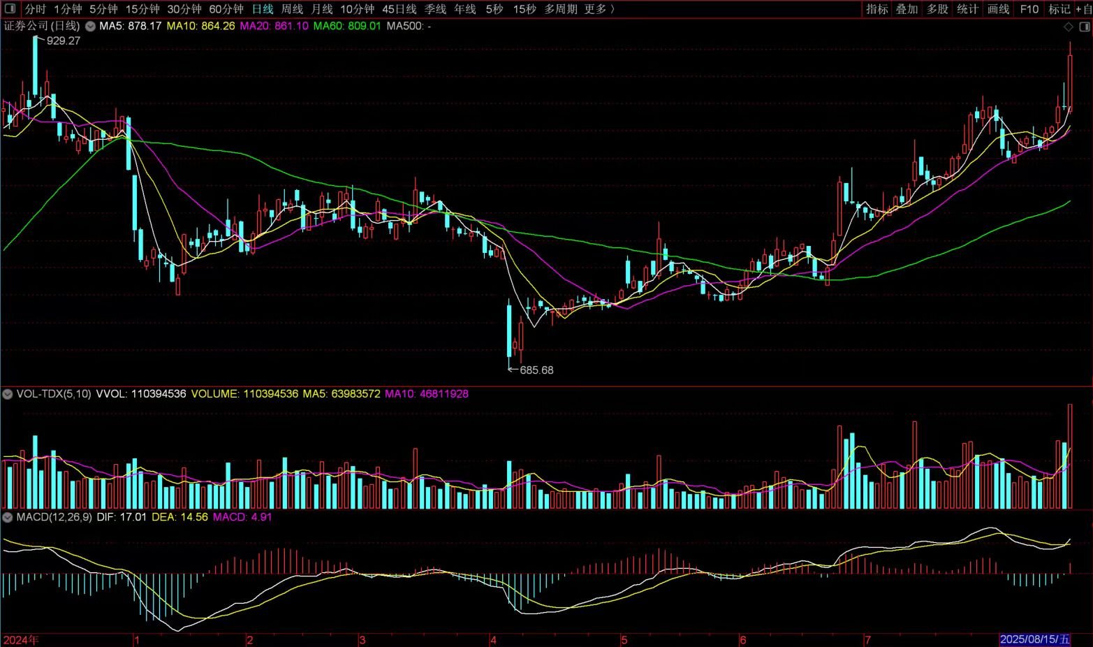
Task: Select the 45日线 period tab
Action: (399, 9)
